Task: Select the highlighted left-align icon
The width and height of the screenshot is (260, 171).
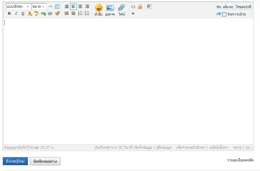Action: tap(73, 6)
